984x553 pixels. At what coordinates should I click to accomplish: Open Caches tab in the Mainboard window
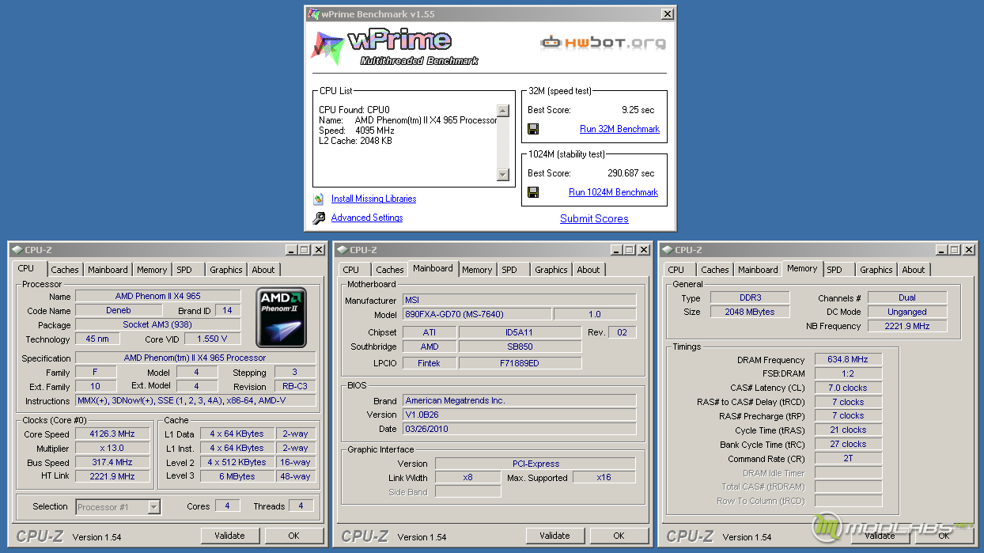coord(390,270)
